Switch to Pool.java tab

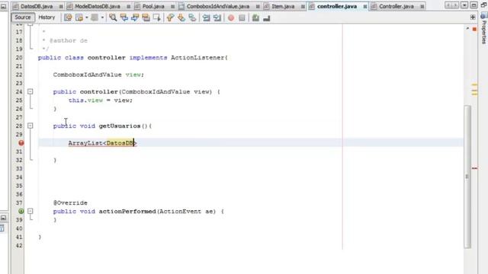tap(153, 6)
